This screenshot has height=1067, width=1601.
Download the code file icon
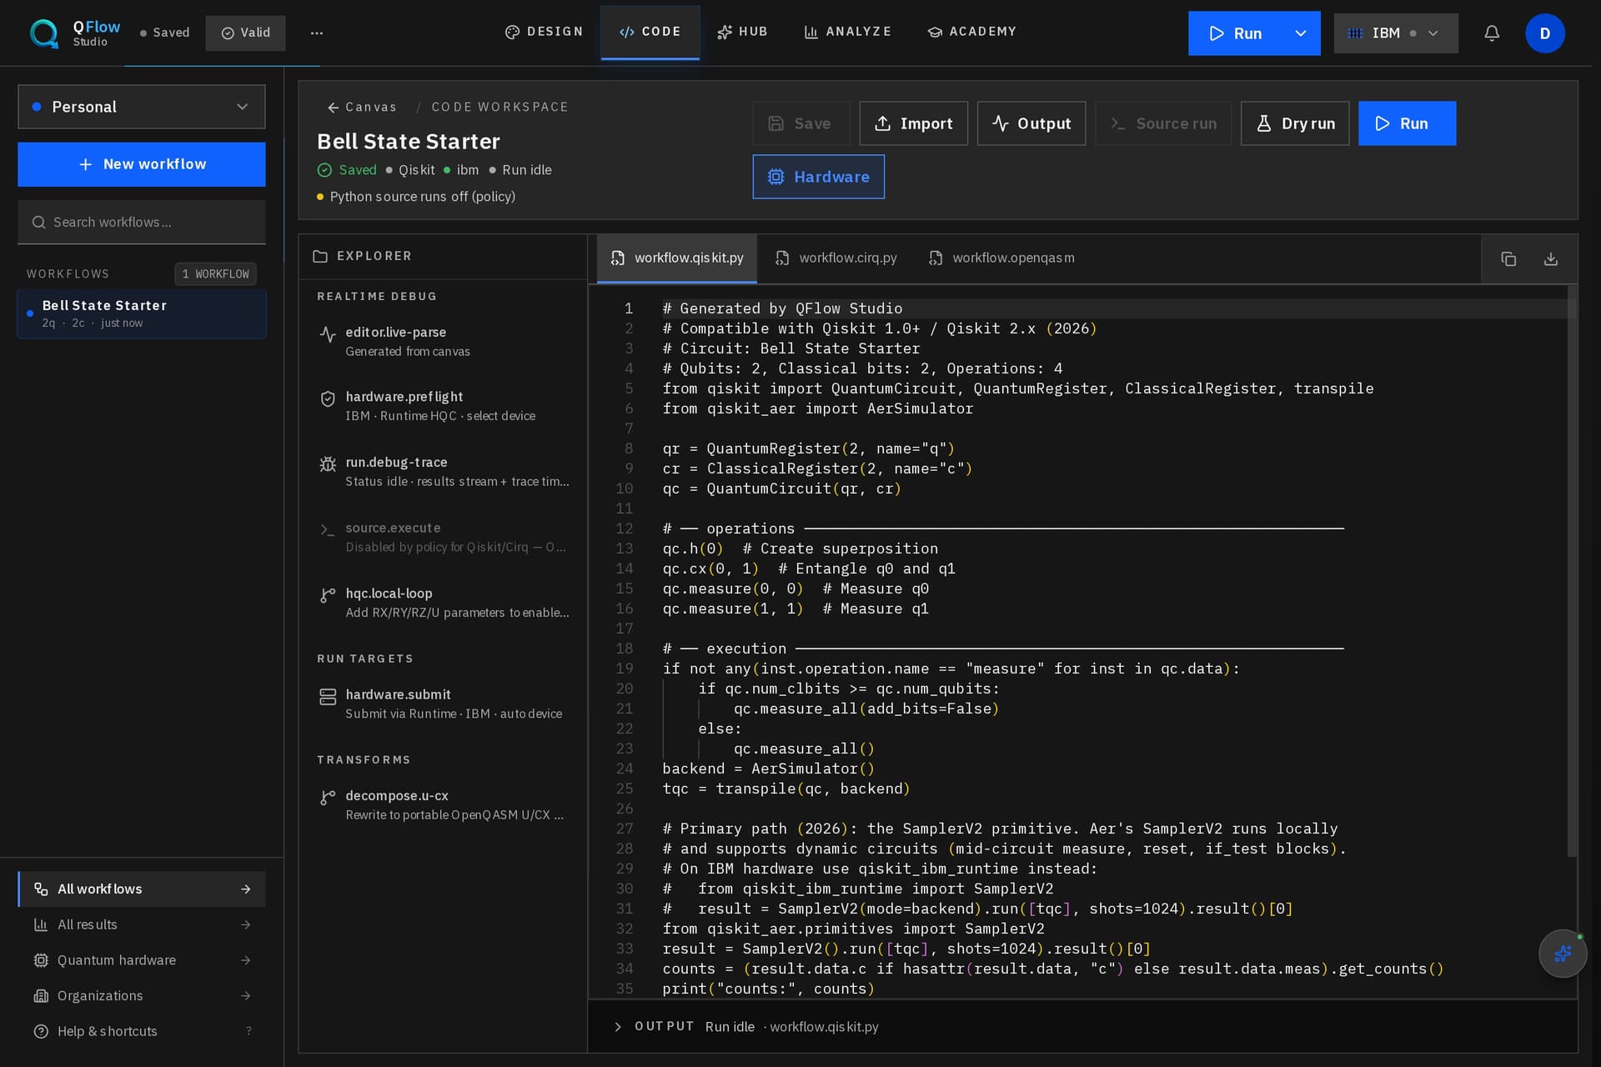click(x=1551, y=259)
